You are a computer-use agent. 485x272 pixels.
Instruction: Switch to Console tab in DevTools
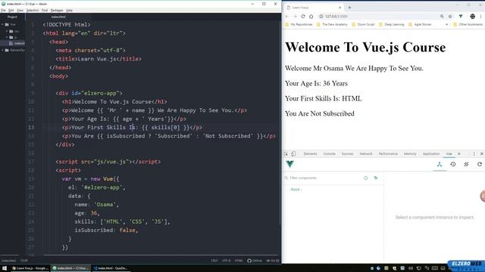(329, 153)
